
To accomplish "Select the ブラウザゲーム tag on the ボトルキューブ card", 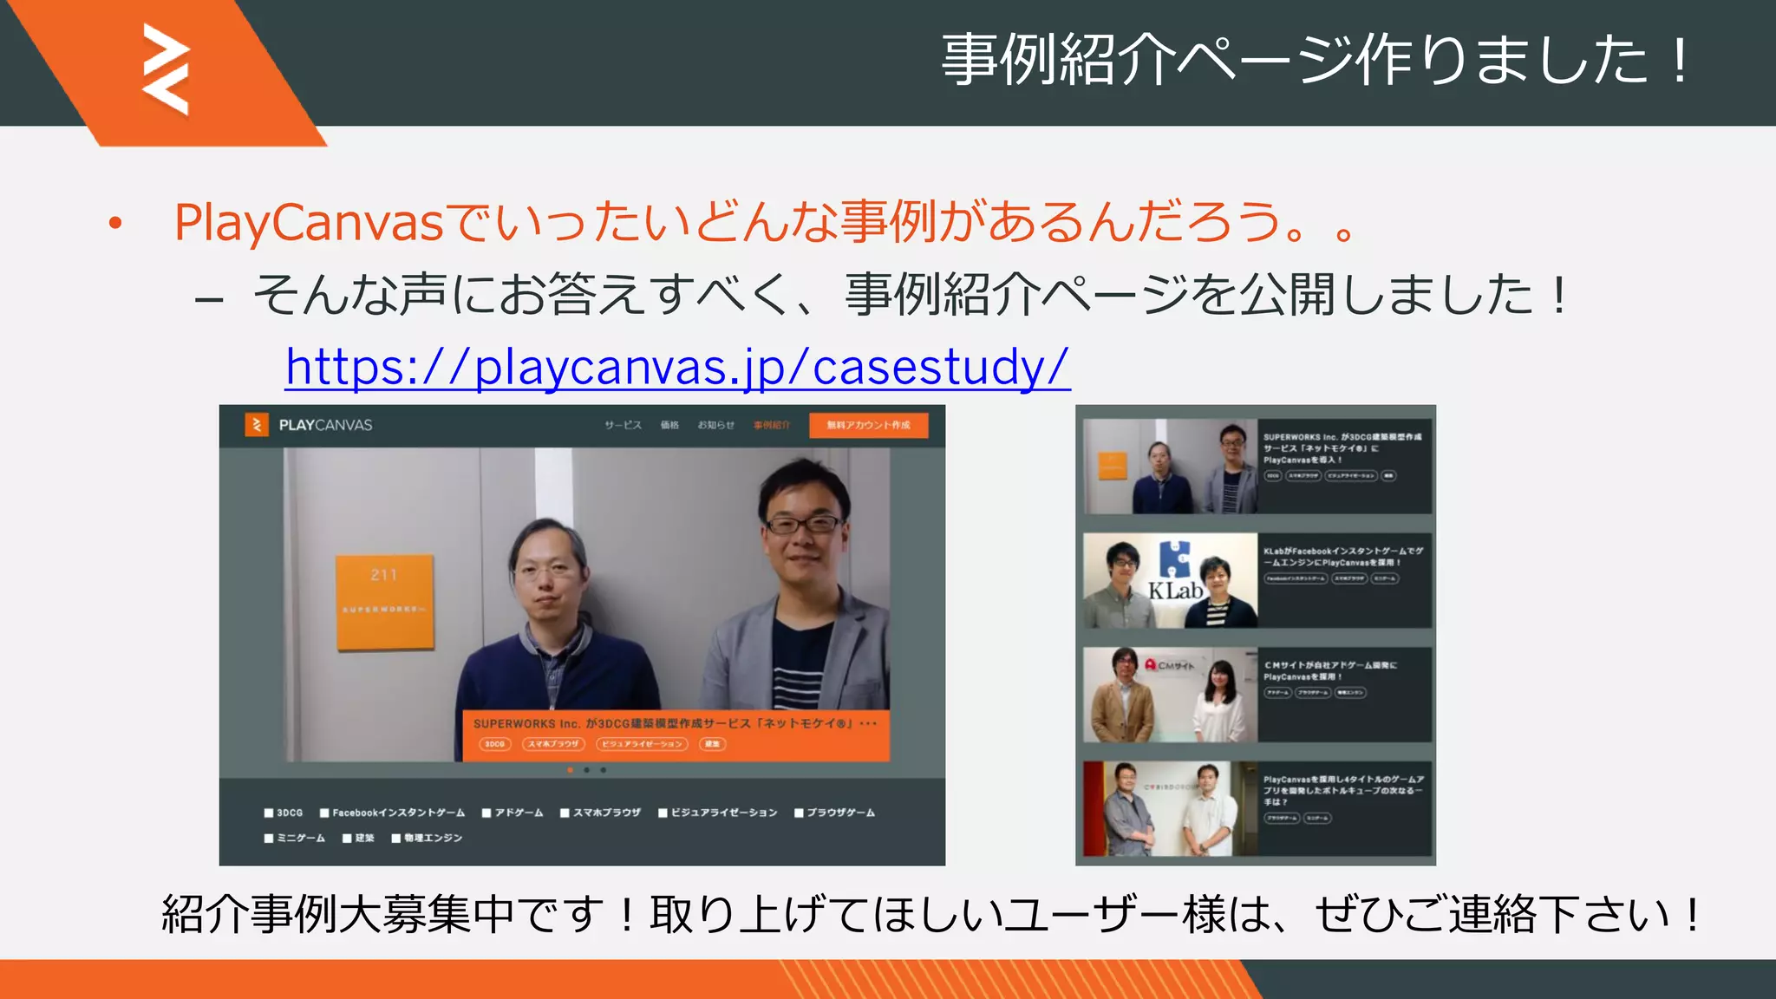I will (x=1281, y=818).
